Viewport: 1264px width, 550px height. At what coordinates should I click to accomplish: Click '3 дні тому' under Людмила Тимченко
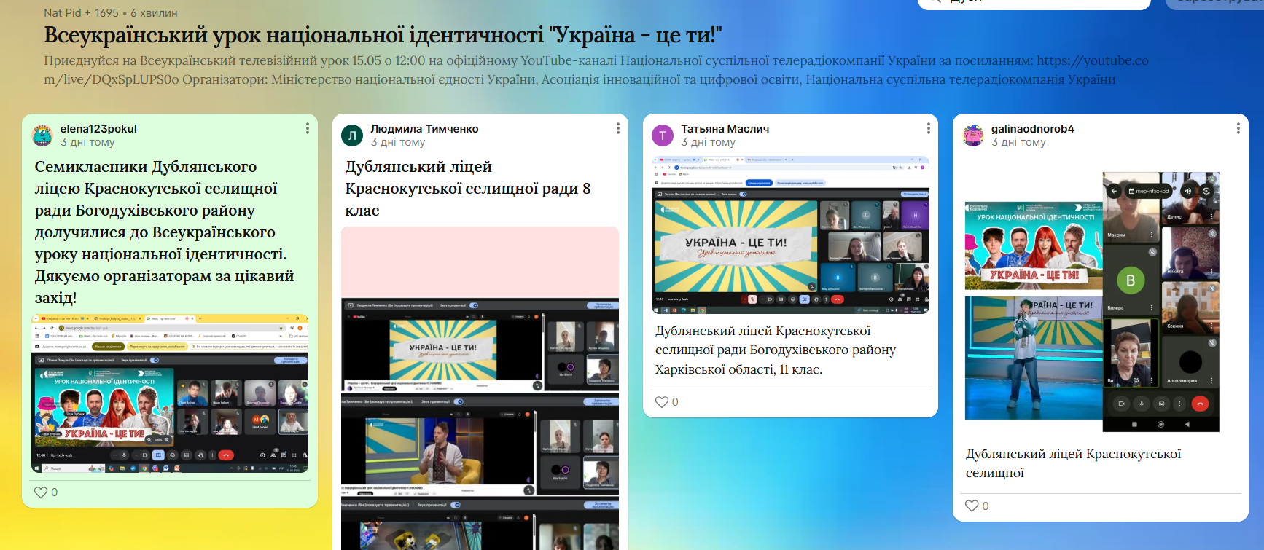coord(397,142)
